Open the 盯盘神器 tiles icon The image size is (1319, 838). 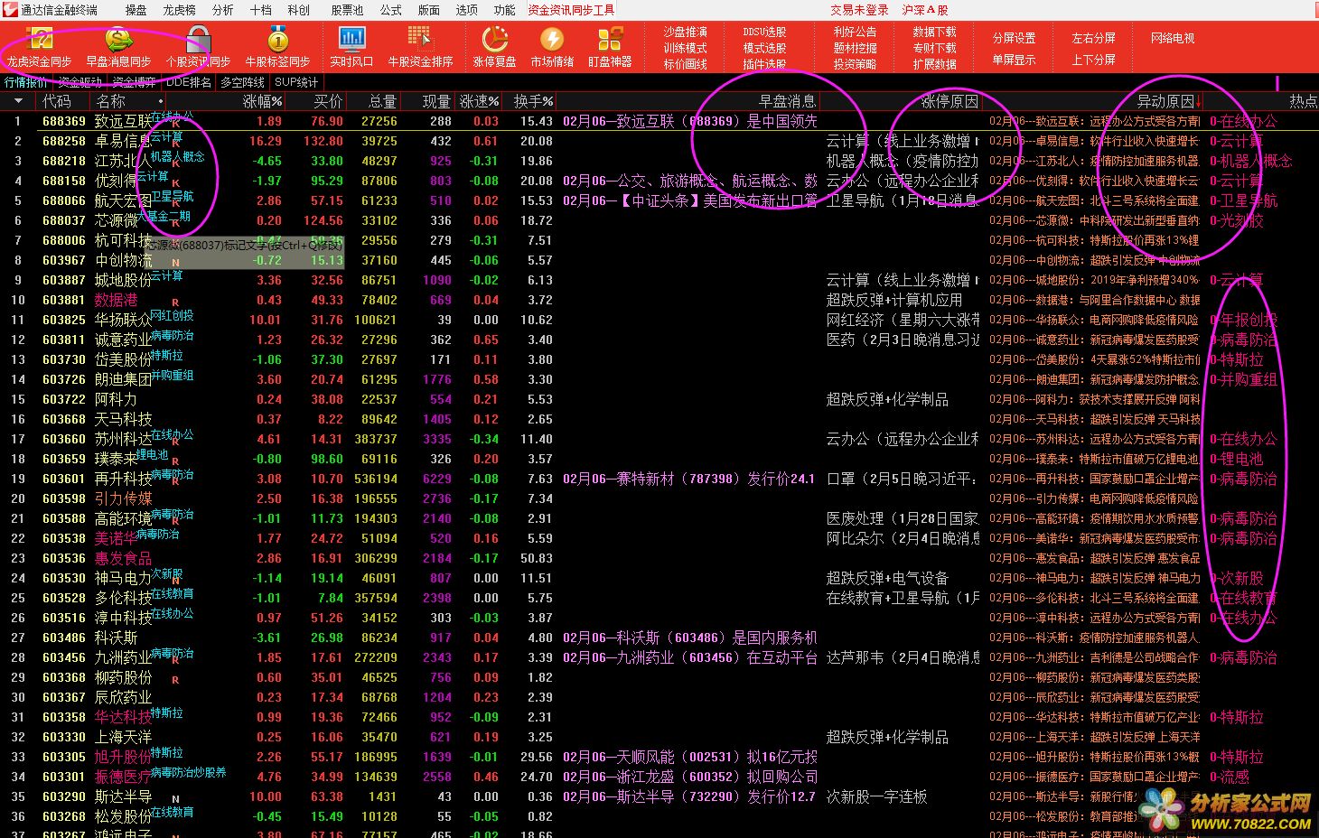pos(610,39)
